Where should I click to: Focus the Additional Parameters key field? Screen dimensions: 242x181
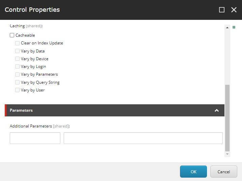click(x=35, y=138)
